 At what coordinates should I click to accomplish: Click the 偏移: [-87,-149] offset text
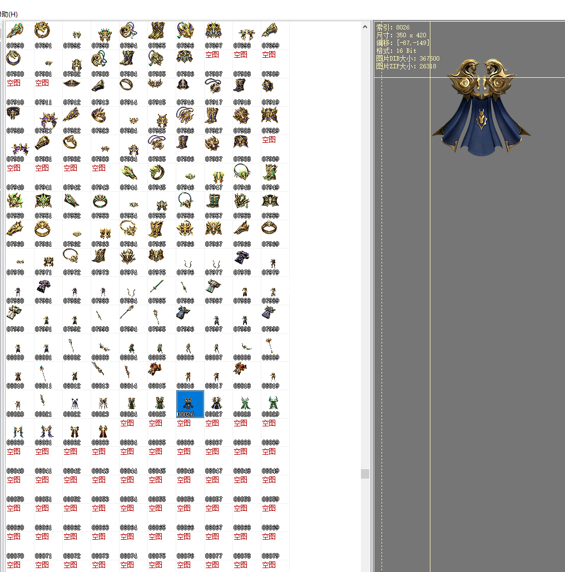[x=403, y=43]
